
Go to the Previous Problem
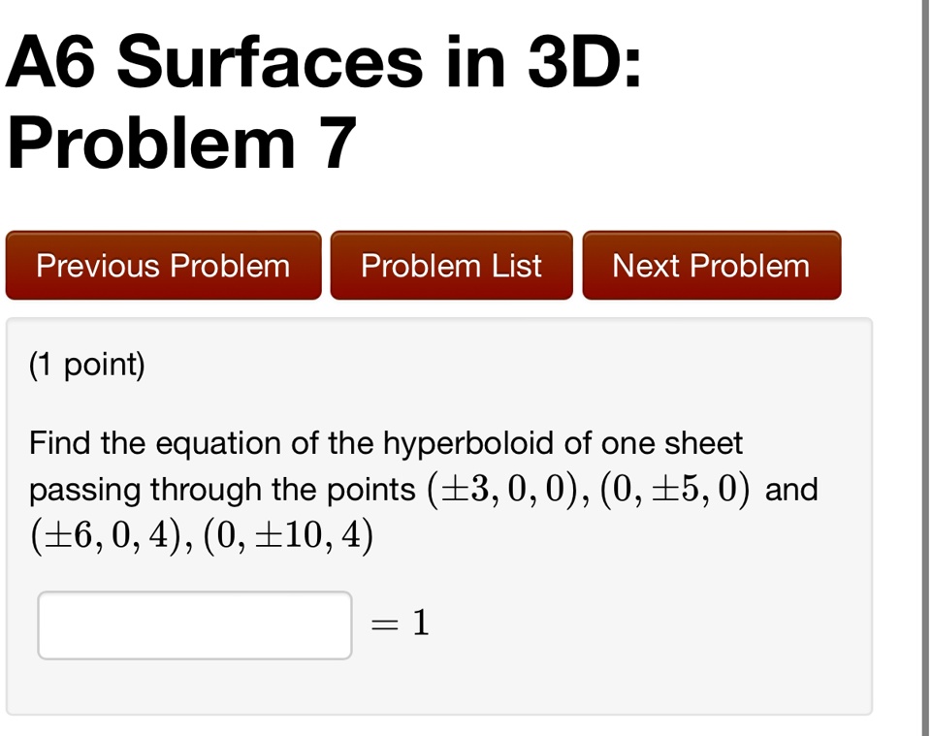tap(164, 266)
